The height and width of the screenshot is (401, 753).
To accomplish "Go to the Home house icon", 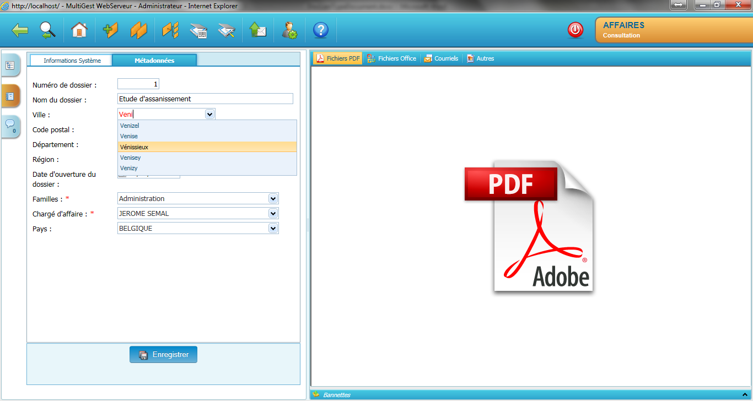I will click(x=79, y=30).
